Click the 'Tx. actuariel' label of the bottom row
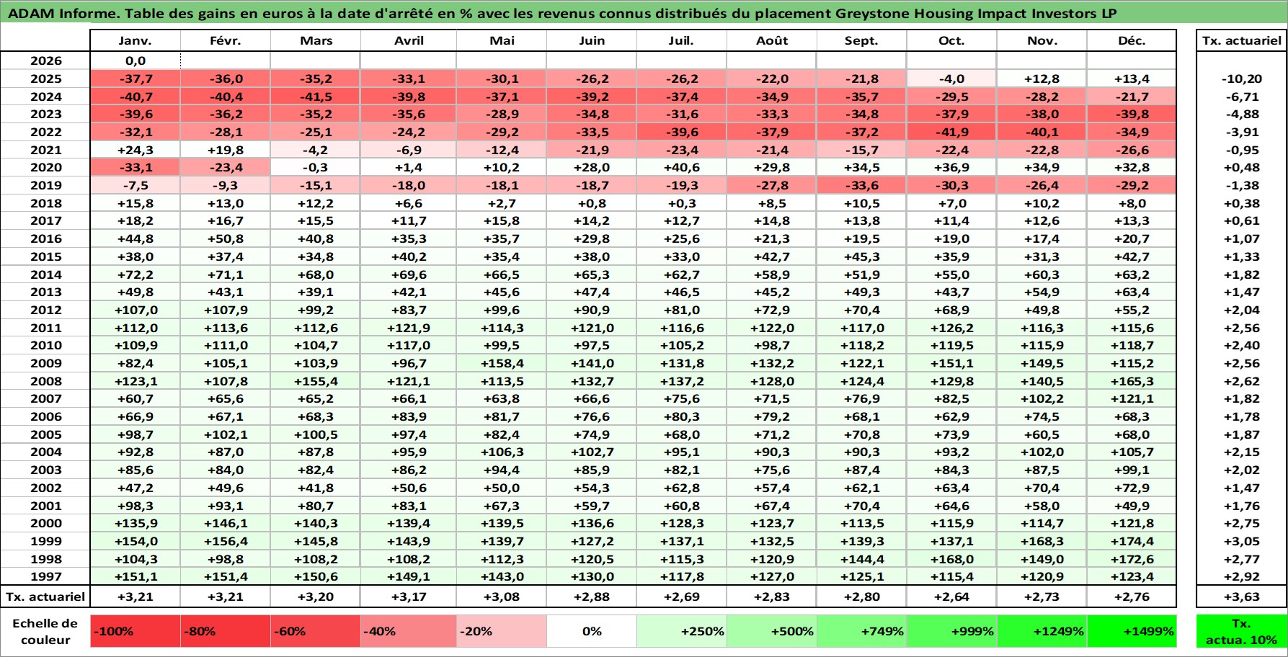The width and height of the screenshot is (1288, 657). pyautogui.click(x=45, y=596)
